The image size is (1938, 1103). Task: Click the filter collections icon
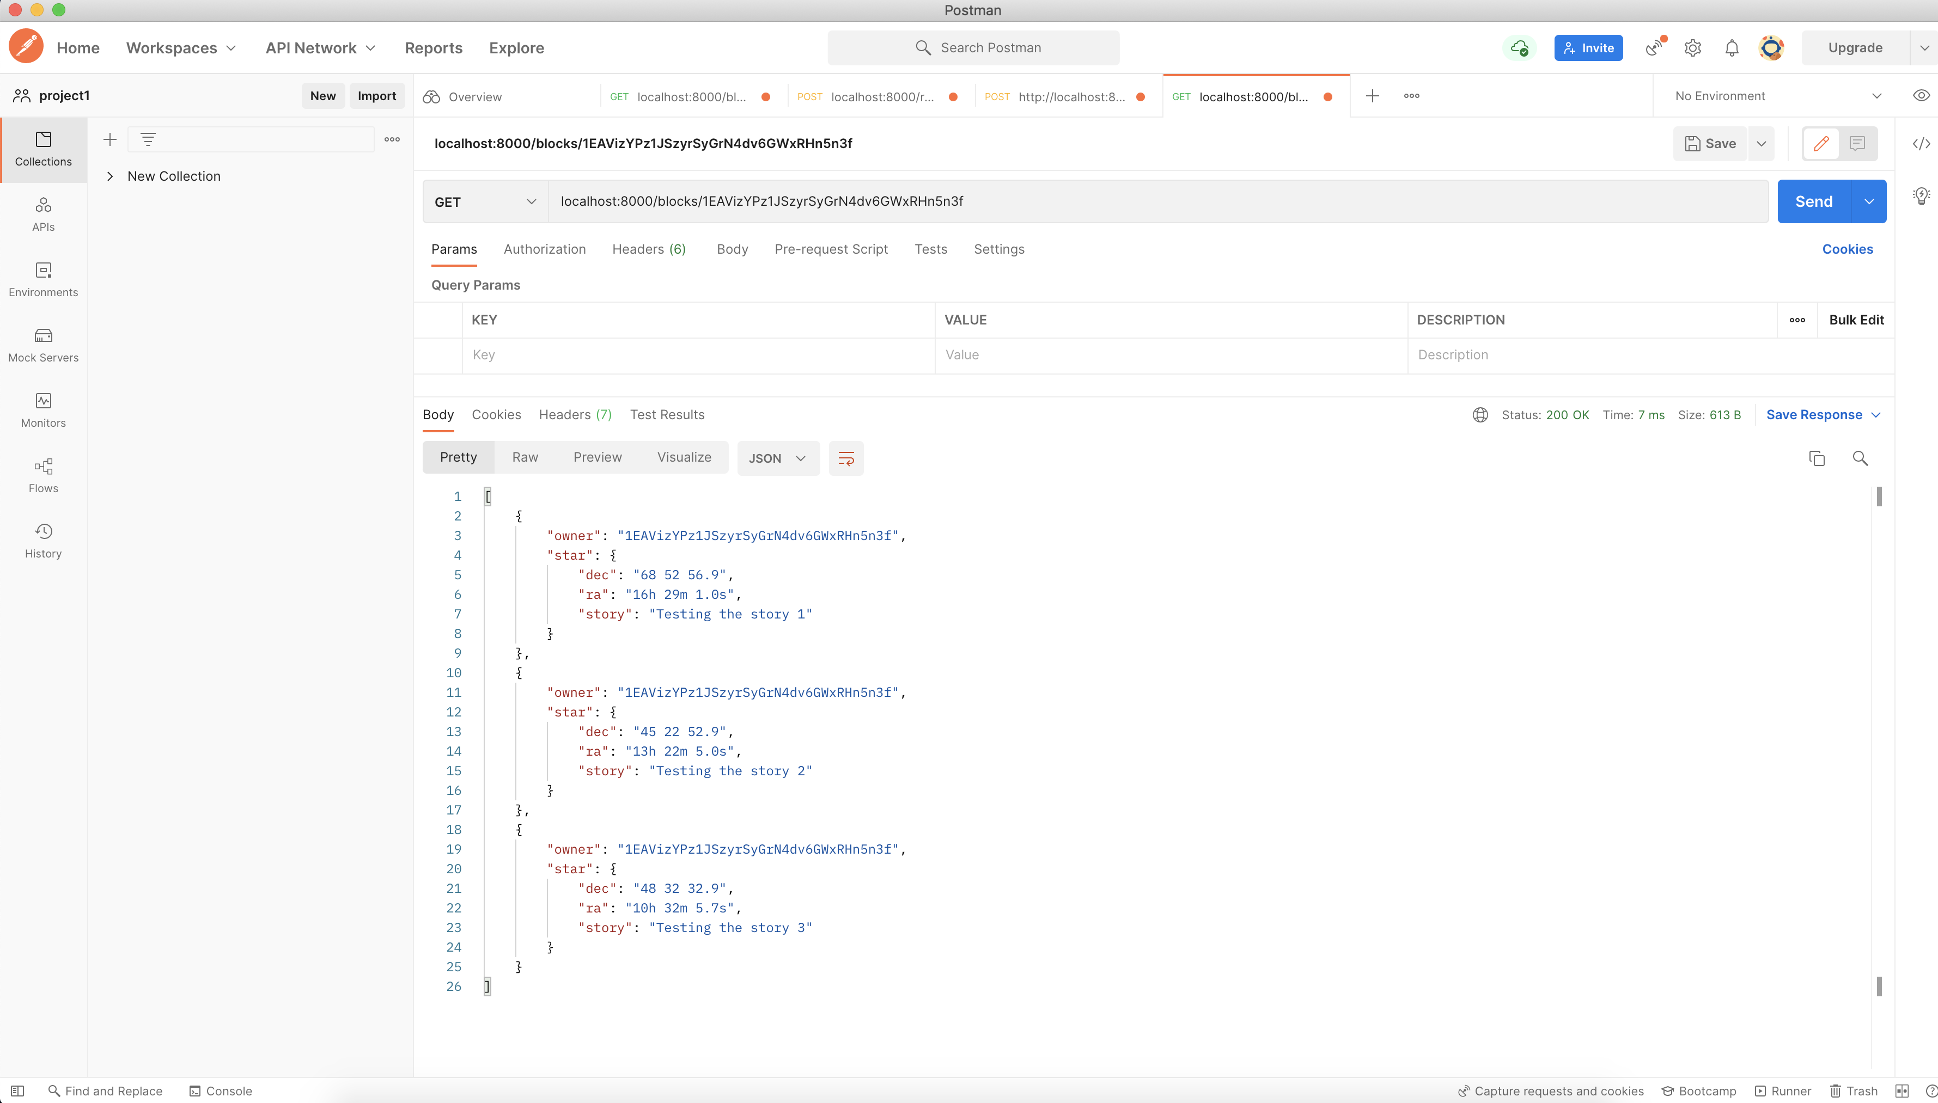148,139
